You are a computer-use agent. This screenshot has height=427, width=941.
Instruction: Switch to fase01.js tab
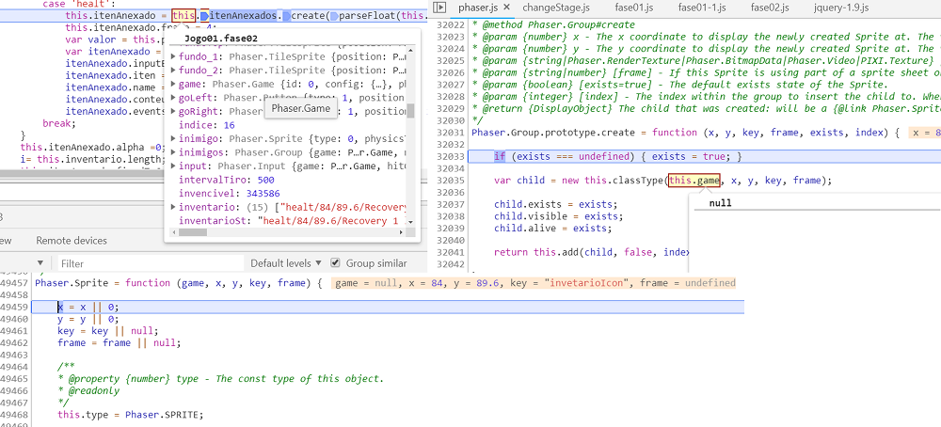pyautogui.click(x=635, y=8)
